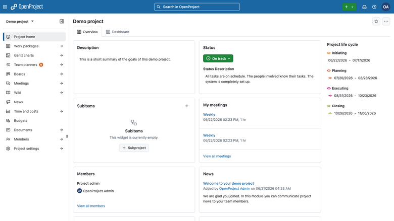
Task: Click the sidebar resize handle
Action: click(x=67, y=136)
